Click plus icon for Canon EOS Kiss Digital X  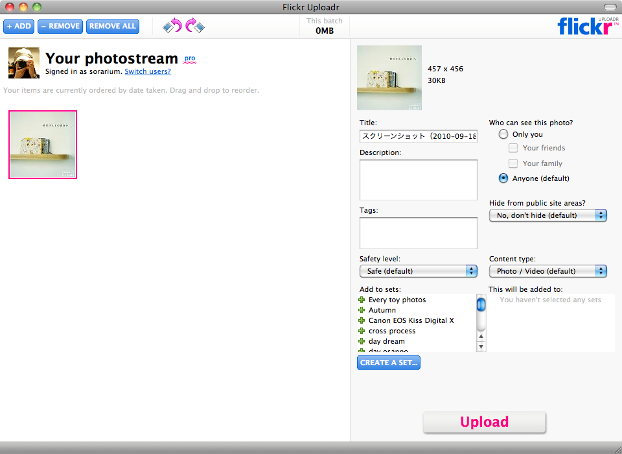[362, 320]
